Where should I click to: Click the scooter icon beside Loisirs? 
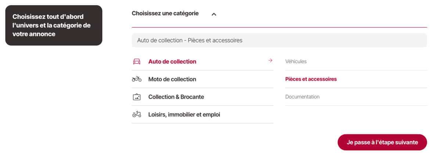click(x=136, y=114)
